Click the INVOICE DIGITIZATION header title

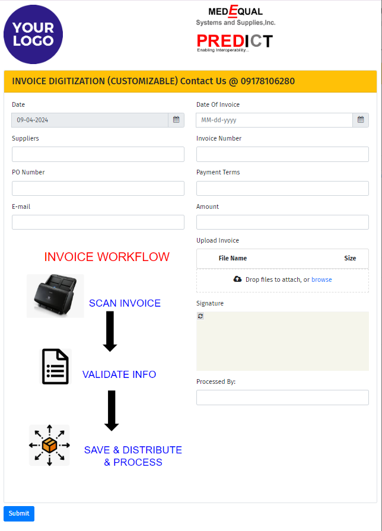pyautogui.click(x=154, y=81)
